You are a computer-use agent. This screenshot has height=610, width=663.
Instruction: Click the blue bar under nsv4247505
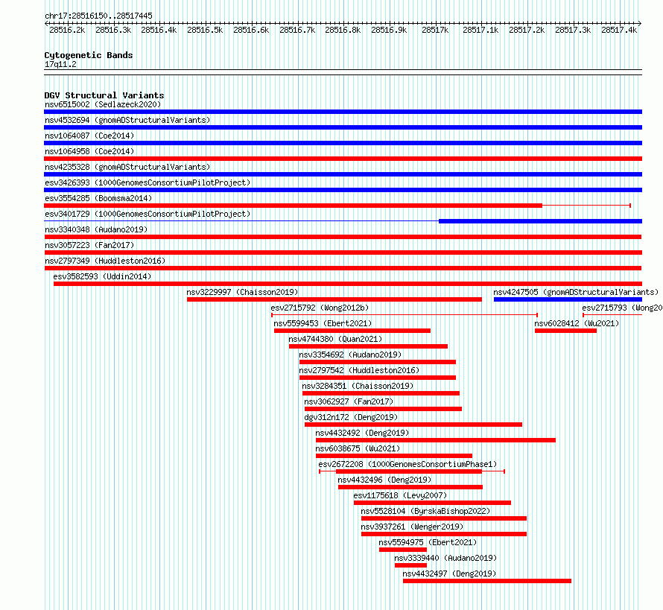[568, 299]
